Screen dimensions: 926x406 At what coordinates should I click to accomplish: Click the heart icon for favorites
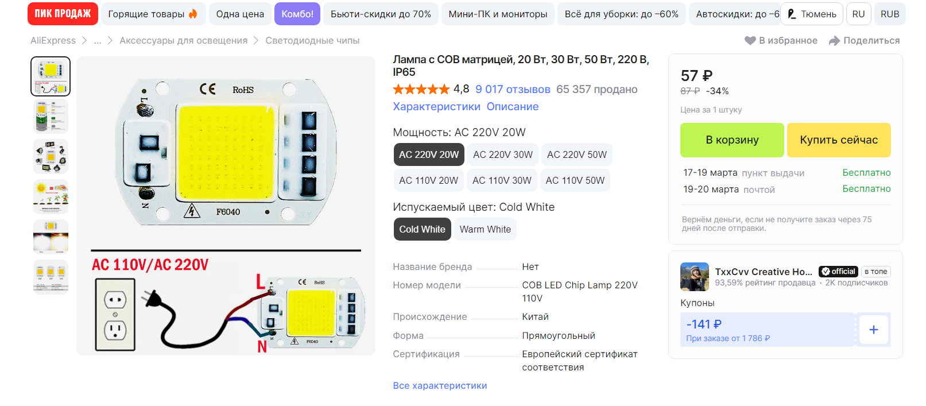click(750, 41)
